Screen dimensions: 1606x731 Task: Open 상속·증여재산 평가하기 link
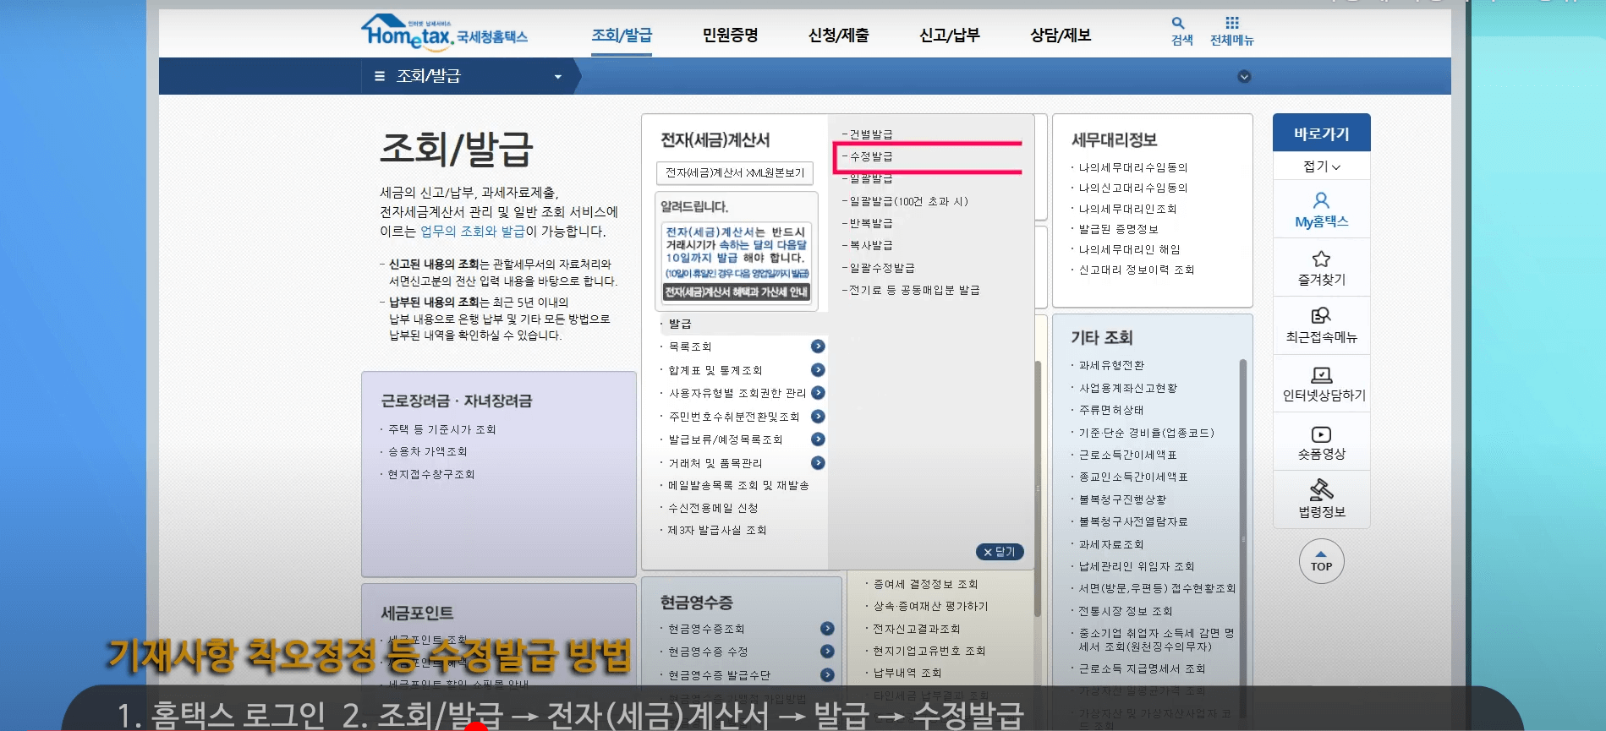click(930, 606)
